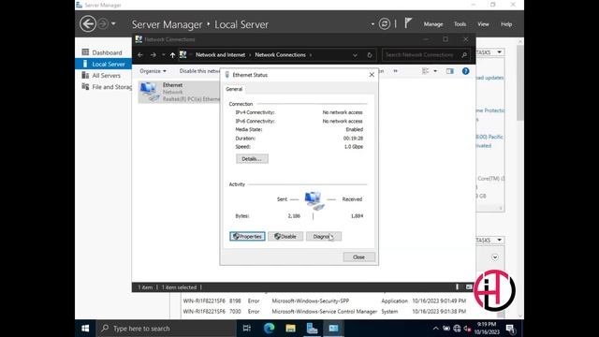Toggle the preview pane icon

449,71
